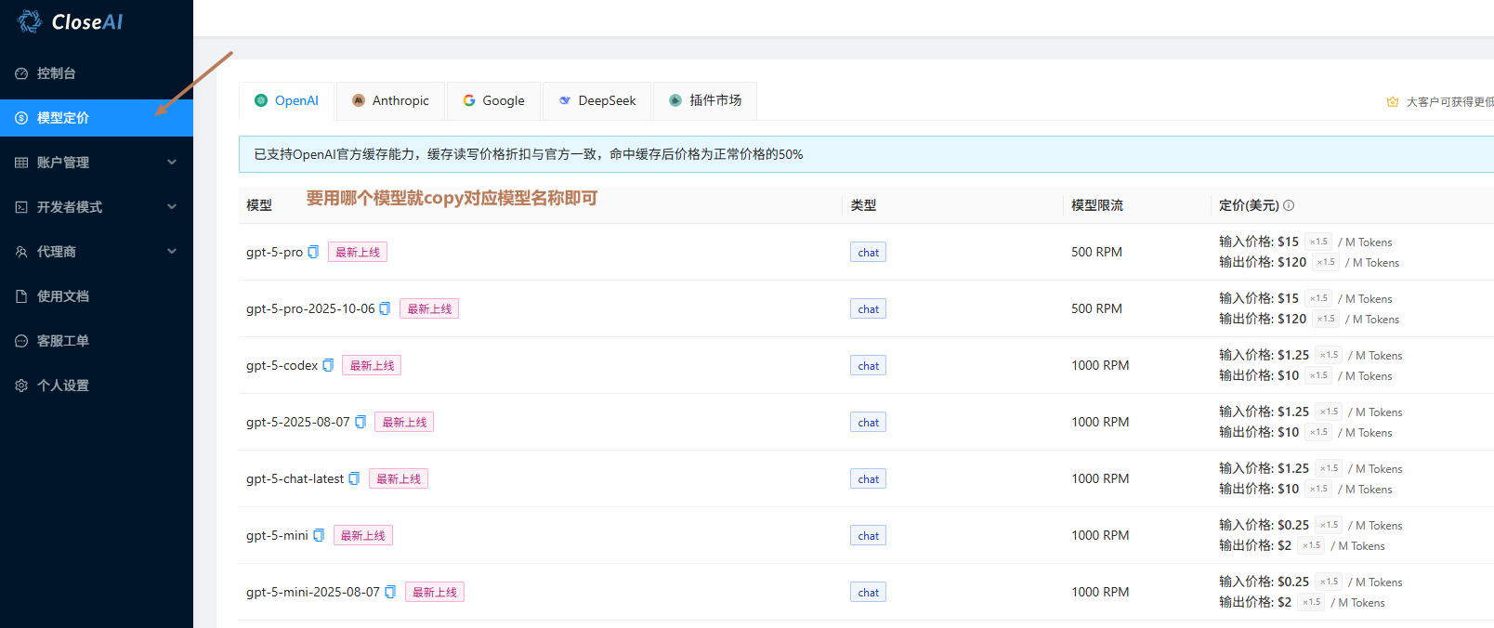Click the CloseAI brand name
1494x628 pixels.
[87, 22]
